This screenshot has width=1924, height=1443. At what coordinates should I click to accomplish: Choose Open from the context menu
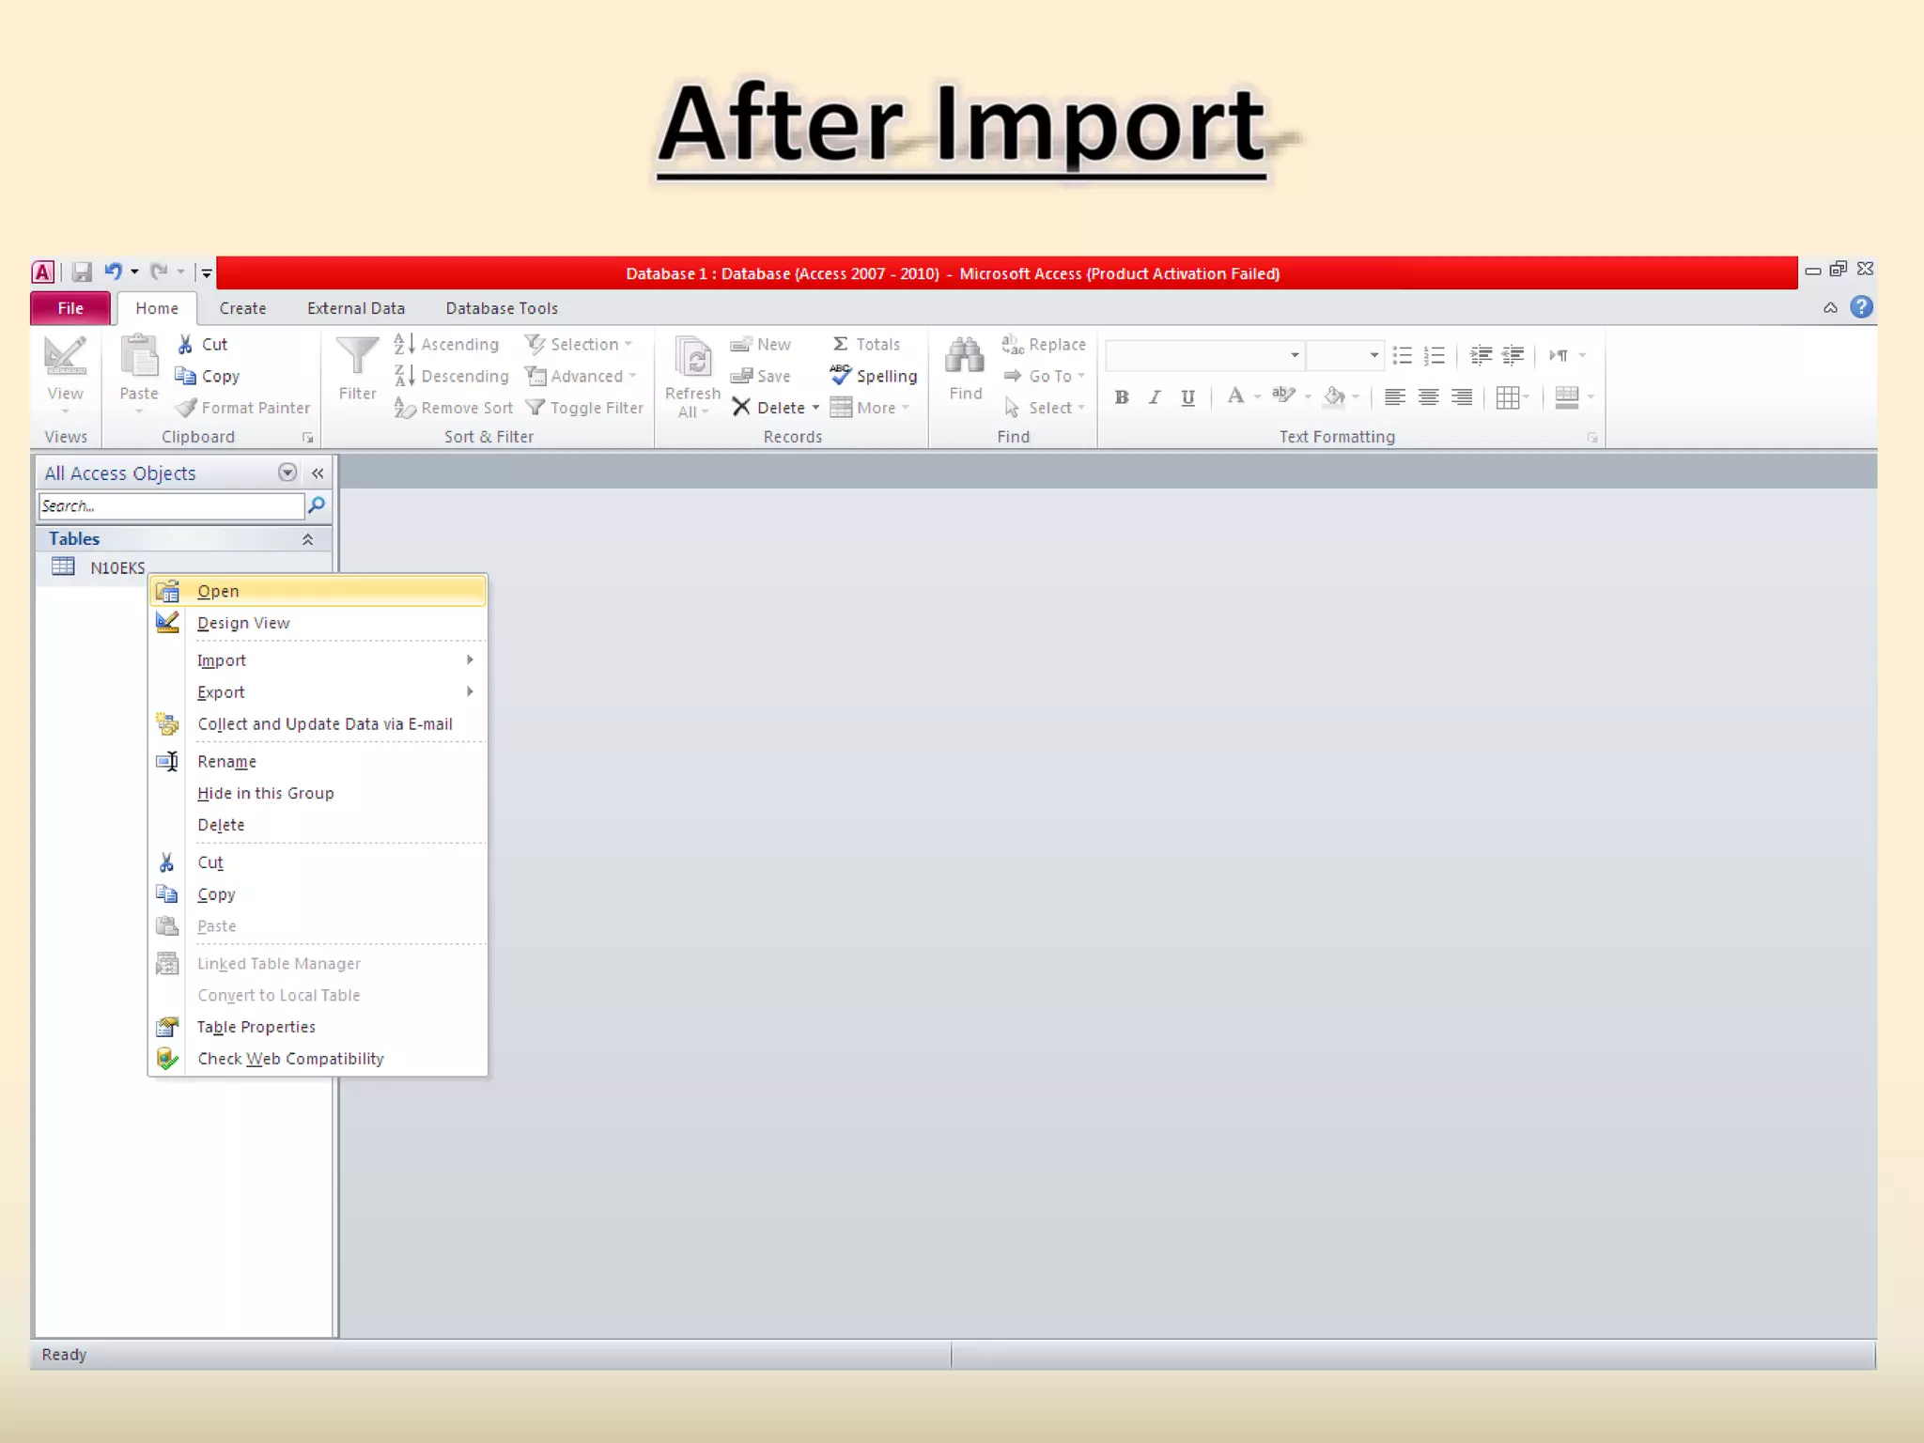[218, 591]
